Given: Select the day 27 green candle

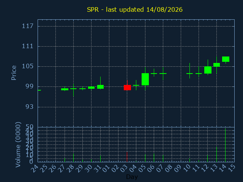Looking at the screenshot, I should (x=65, y=89).
